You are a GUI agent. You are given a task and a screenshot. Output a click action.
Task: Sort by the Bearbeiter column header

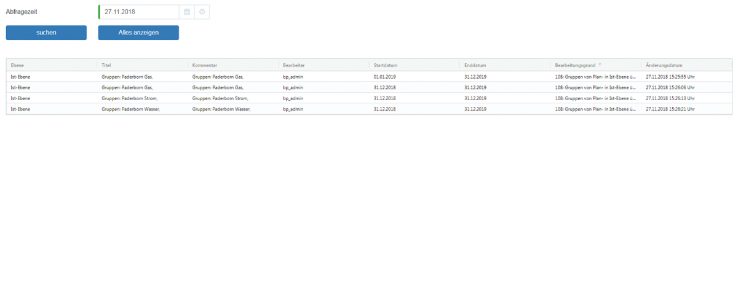[293, 65]
